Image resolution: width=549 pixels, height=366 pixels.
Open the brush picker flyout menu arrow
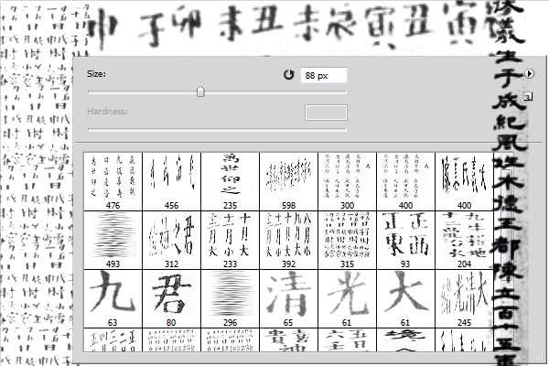(x=529, y=73)
